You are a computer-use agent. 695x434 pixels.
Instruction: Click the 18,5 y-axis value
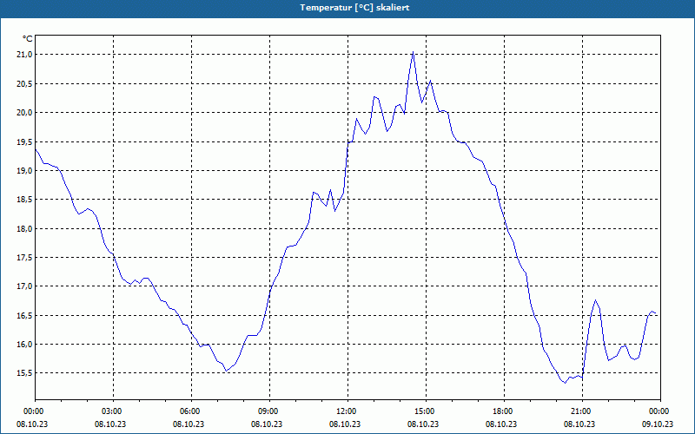pos(24,200)
